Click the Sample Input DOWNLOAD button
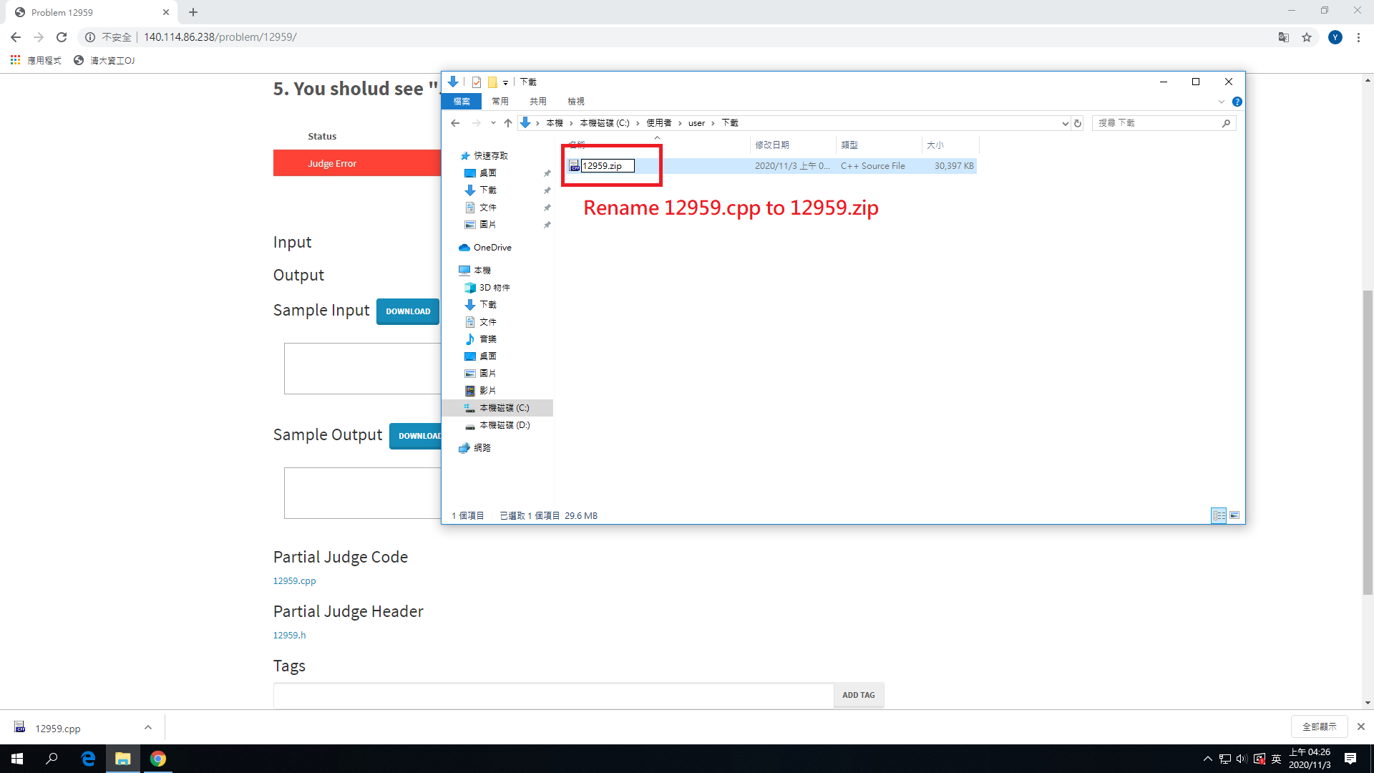 click(408, 311)
